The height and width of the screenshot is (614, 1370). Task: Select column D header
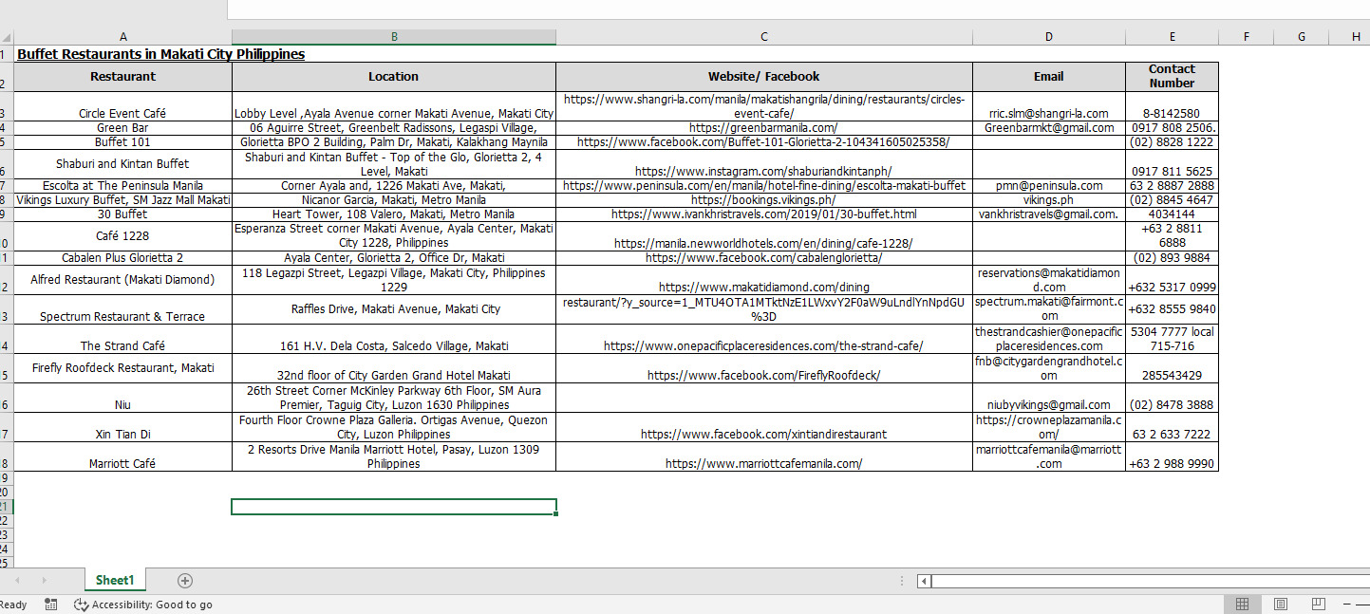tap(1049, 37)
